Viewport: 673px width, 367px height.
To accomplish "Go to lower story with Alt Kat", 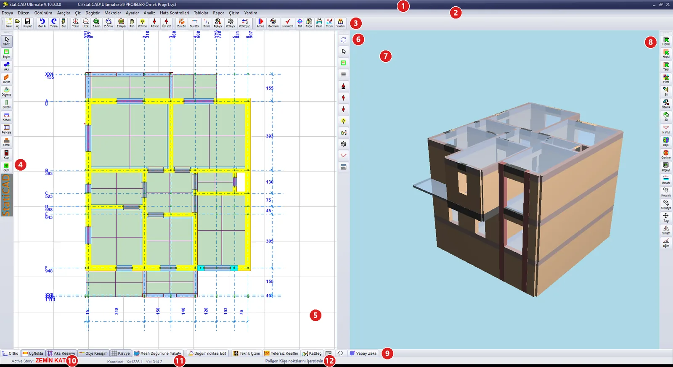I will click(154, 23).
